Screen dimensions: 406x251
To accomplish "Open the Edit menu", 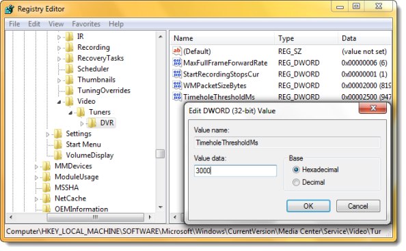I will (x=34, y=24).
